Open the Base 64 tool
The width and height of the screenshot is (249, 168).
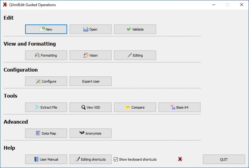pos(179,107)
